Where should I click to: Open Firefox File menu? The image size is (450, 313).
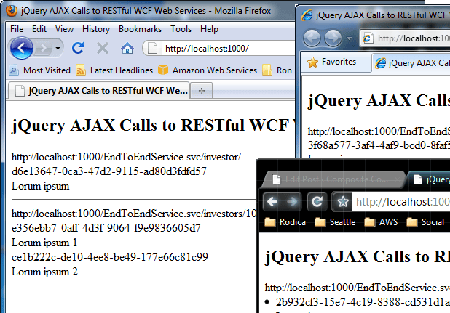(17, 29)
